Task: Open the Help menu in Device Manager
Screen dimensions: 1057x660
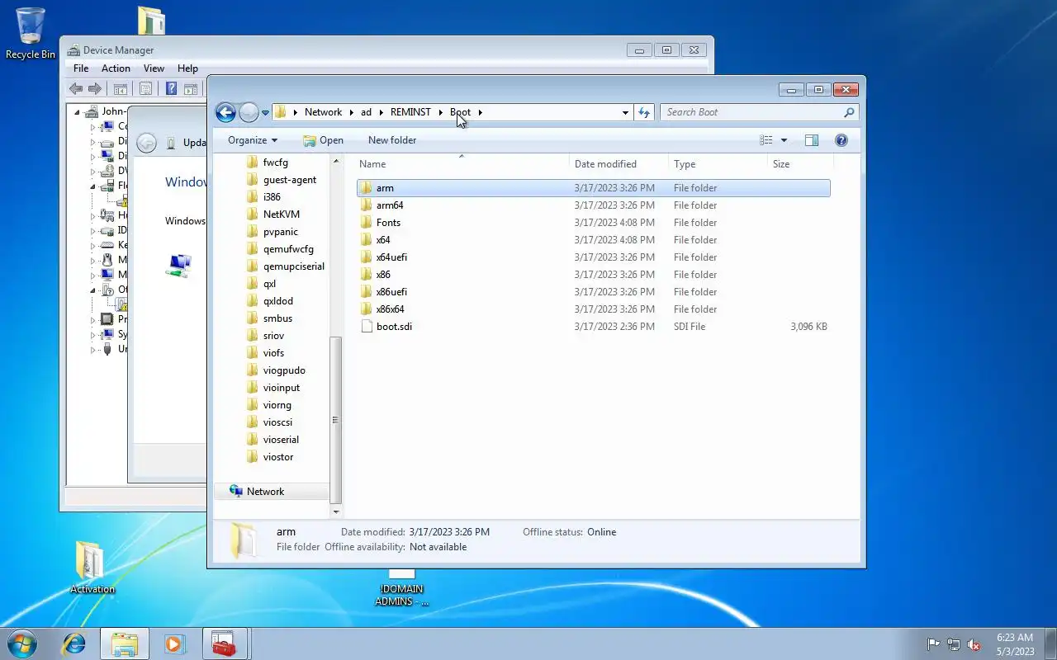Action: 187,68
